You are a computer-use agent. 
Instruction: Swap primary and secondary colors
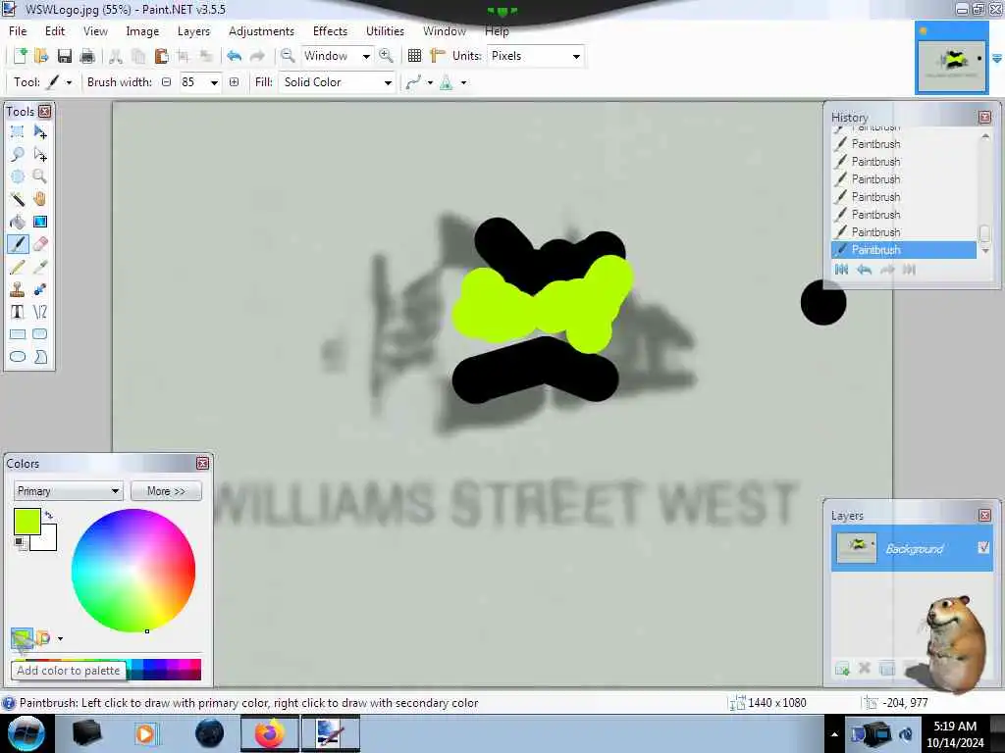49,515
